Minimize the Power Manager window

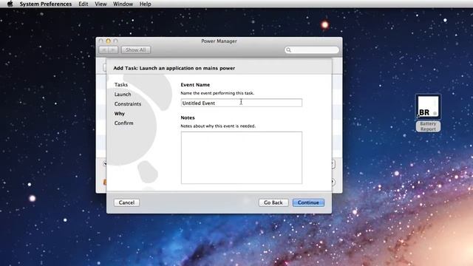tap(109, 41)
